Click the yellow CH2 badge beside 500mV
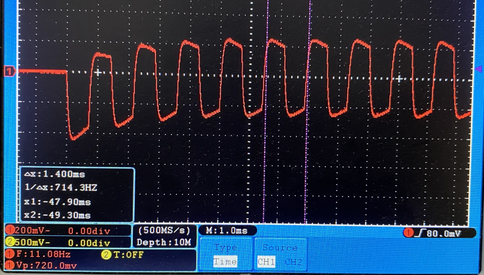 [x=9, y=243]
